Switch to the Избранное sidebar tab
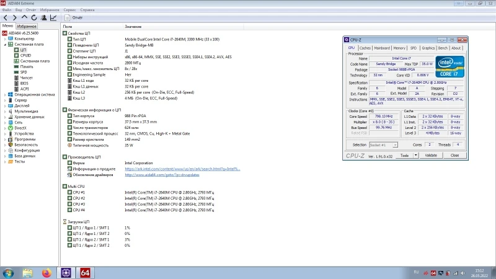496x279 pixels. [x=27, y=26]
